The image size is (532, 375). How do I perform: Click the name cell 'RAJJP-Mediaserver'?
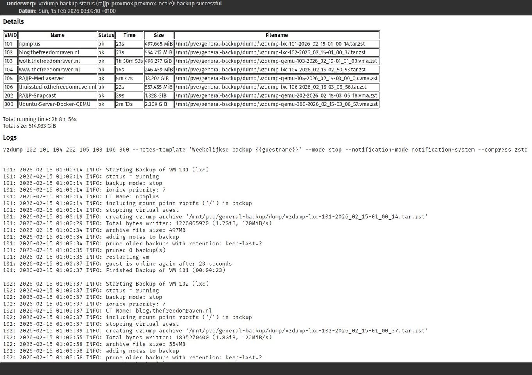tap(57, 78)
